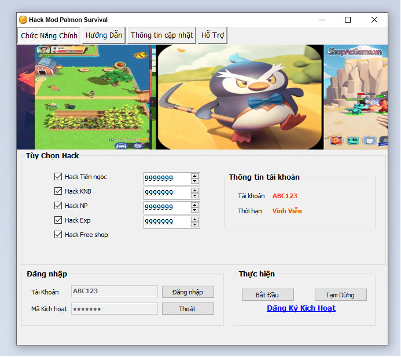The width and height of the screenshot is (401, 357).
Task: Click the battle scene banner image
Action: pos(356,97)
